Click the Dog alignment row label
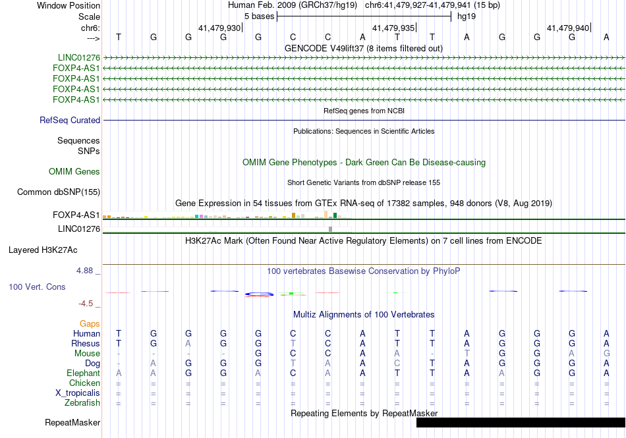626x438 pixels. coord(92,364)
